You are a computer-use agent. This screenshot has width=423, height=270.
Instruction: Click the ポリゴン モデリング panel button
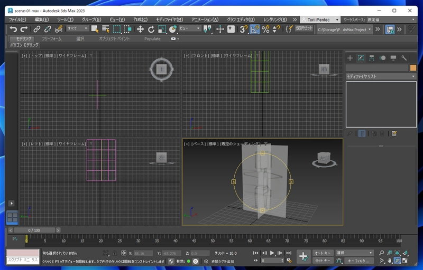tap(24, 45)
